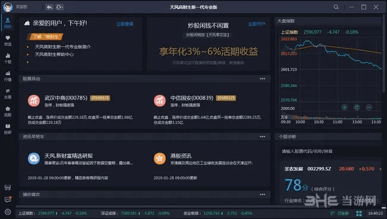
Task: Open 天风高财生新一代专业版简介 link
Action: tap(63, 47)
